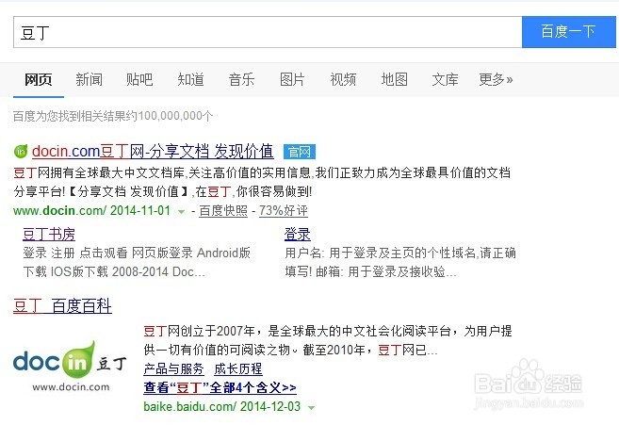
Task: Open the 文库 tab
Action: point(445,80)
